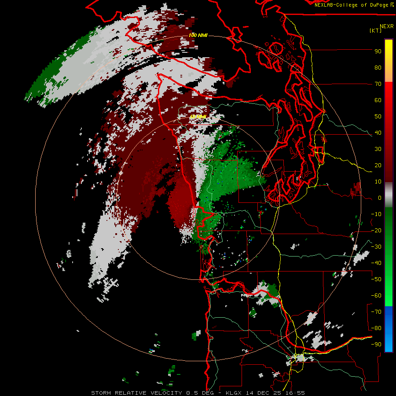
Task: Click the "0.5 DEG" elevation text
Action: click(x=200, y=393)
